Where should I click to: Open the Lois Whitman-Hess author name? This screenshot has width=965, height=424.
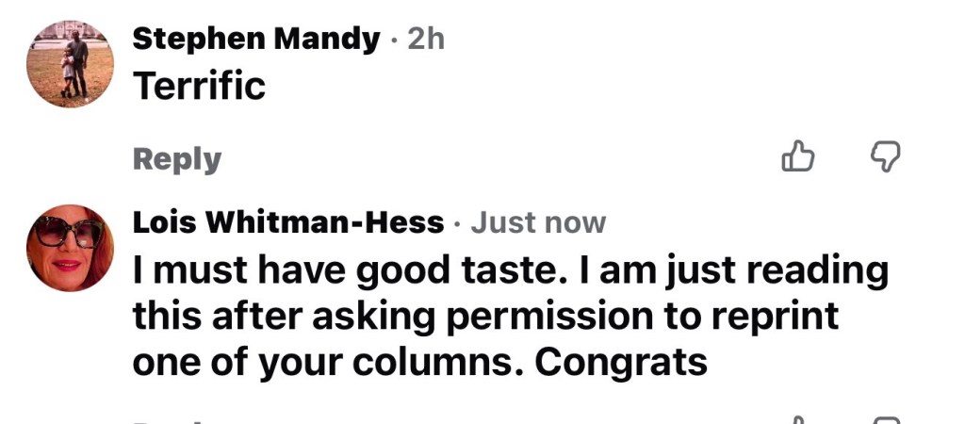tap(288, 222)
